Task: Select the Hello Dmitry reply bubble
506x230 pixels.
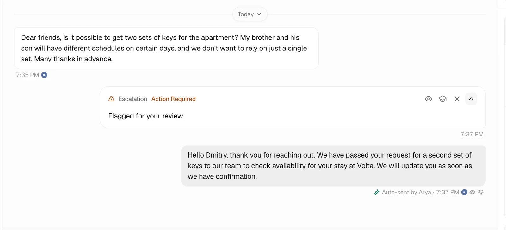Action: 333,166
